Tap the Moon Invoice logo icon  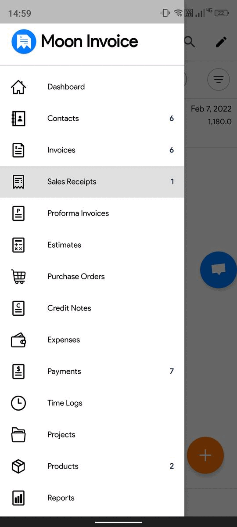tap(24, 41)
